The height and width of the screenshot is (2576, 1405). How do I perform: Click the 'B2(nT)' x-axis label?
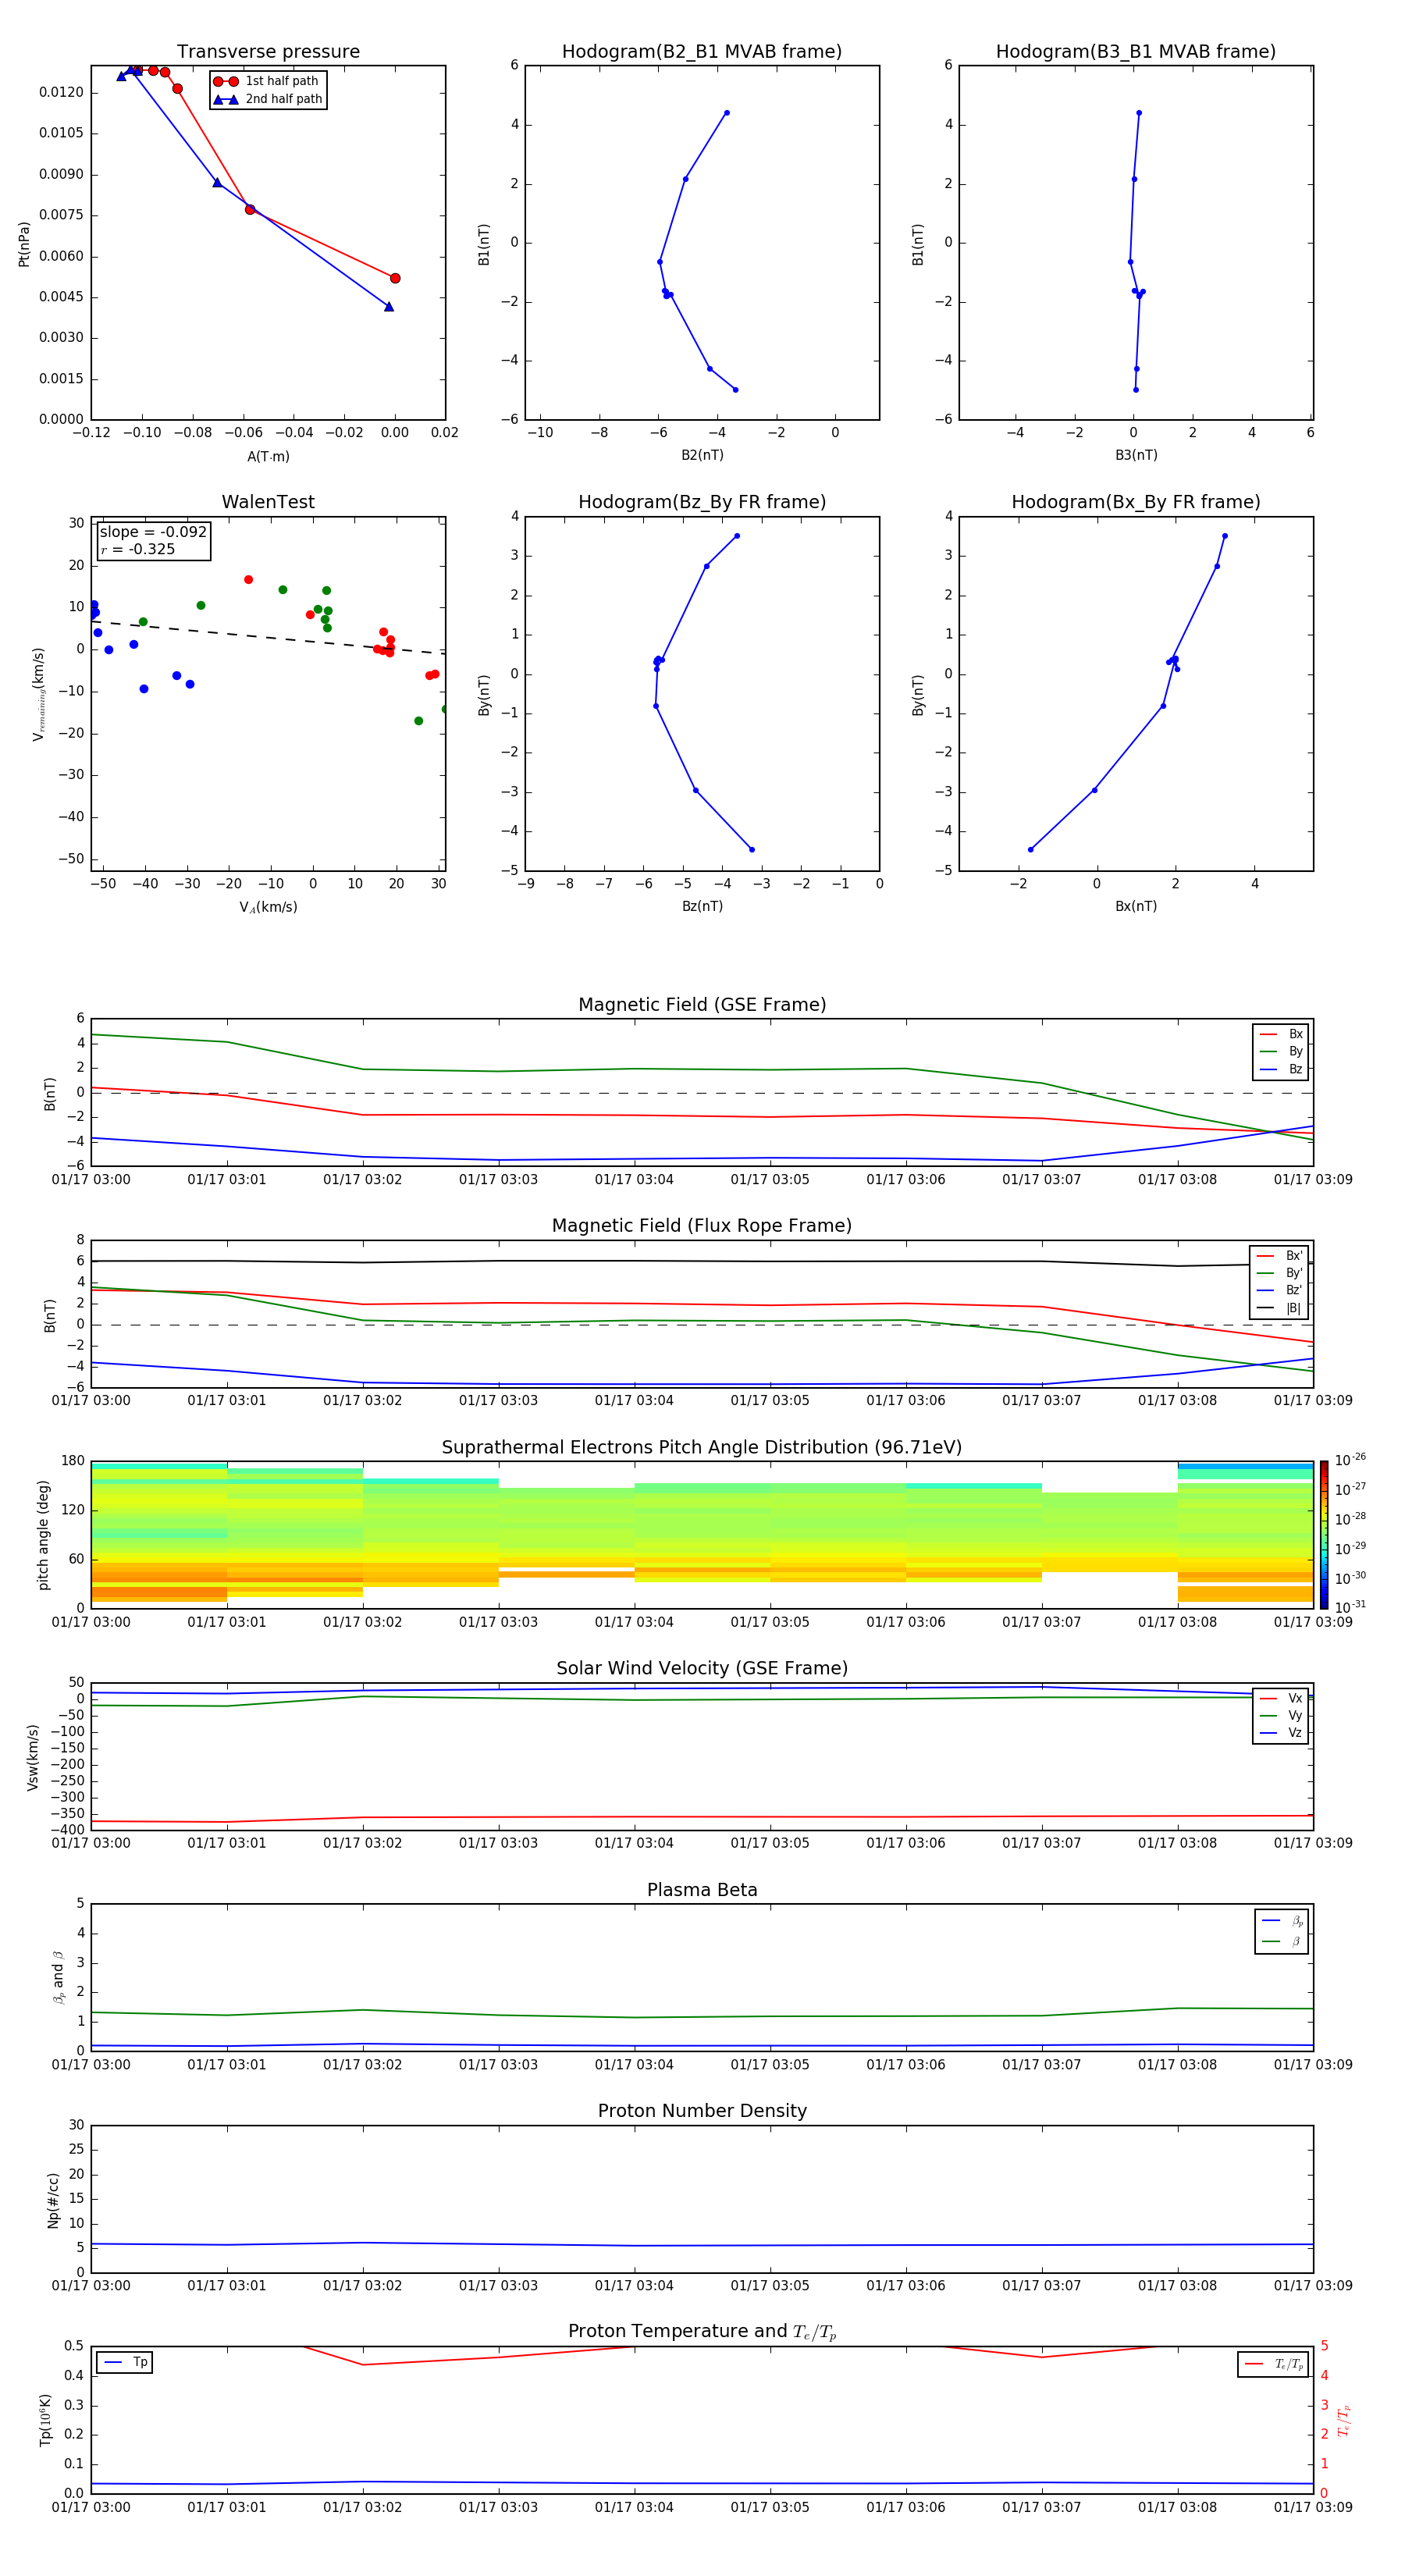click(702, 455)
